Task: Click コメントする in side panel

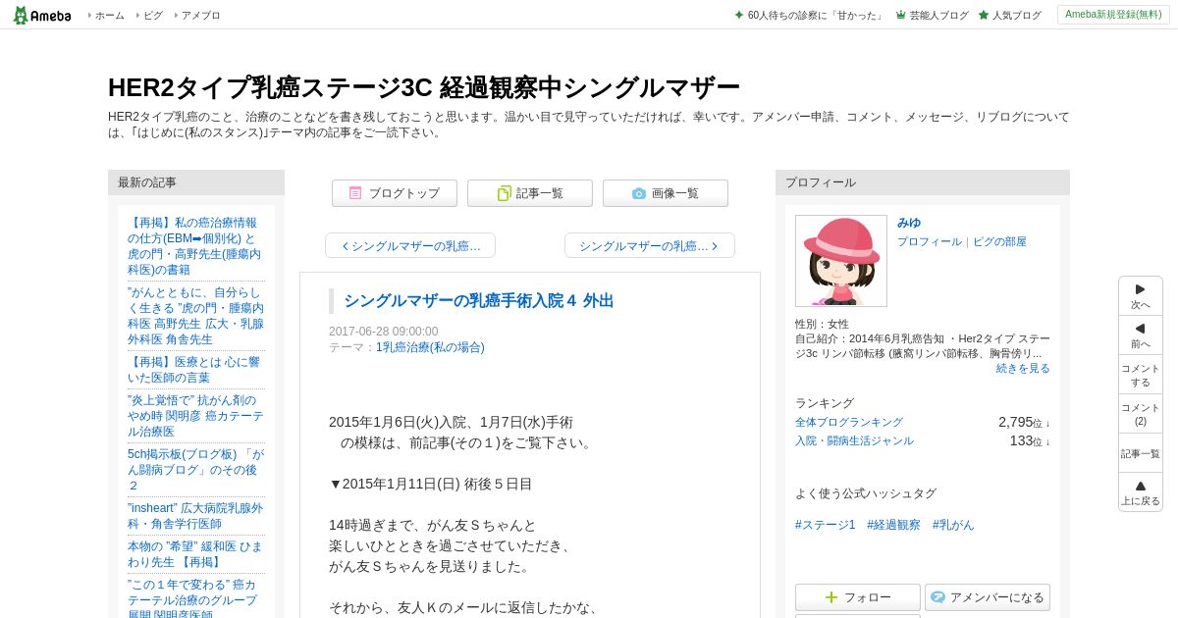Action: click(x=1141, y=375)
